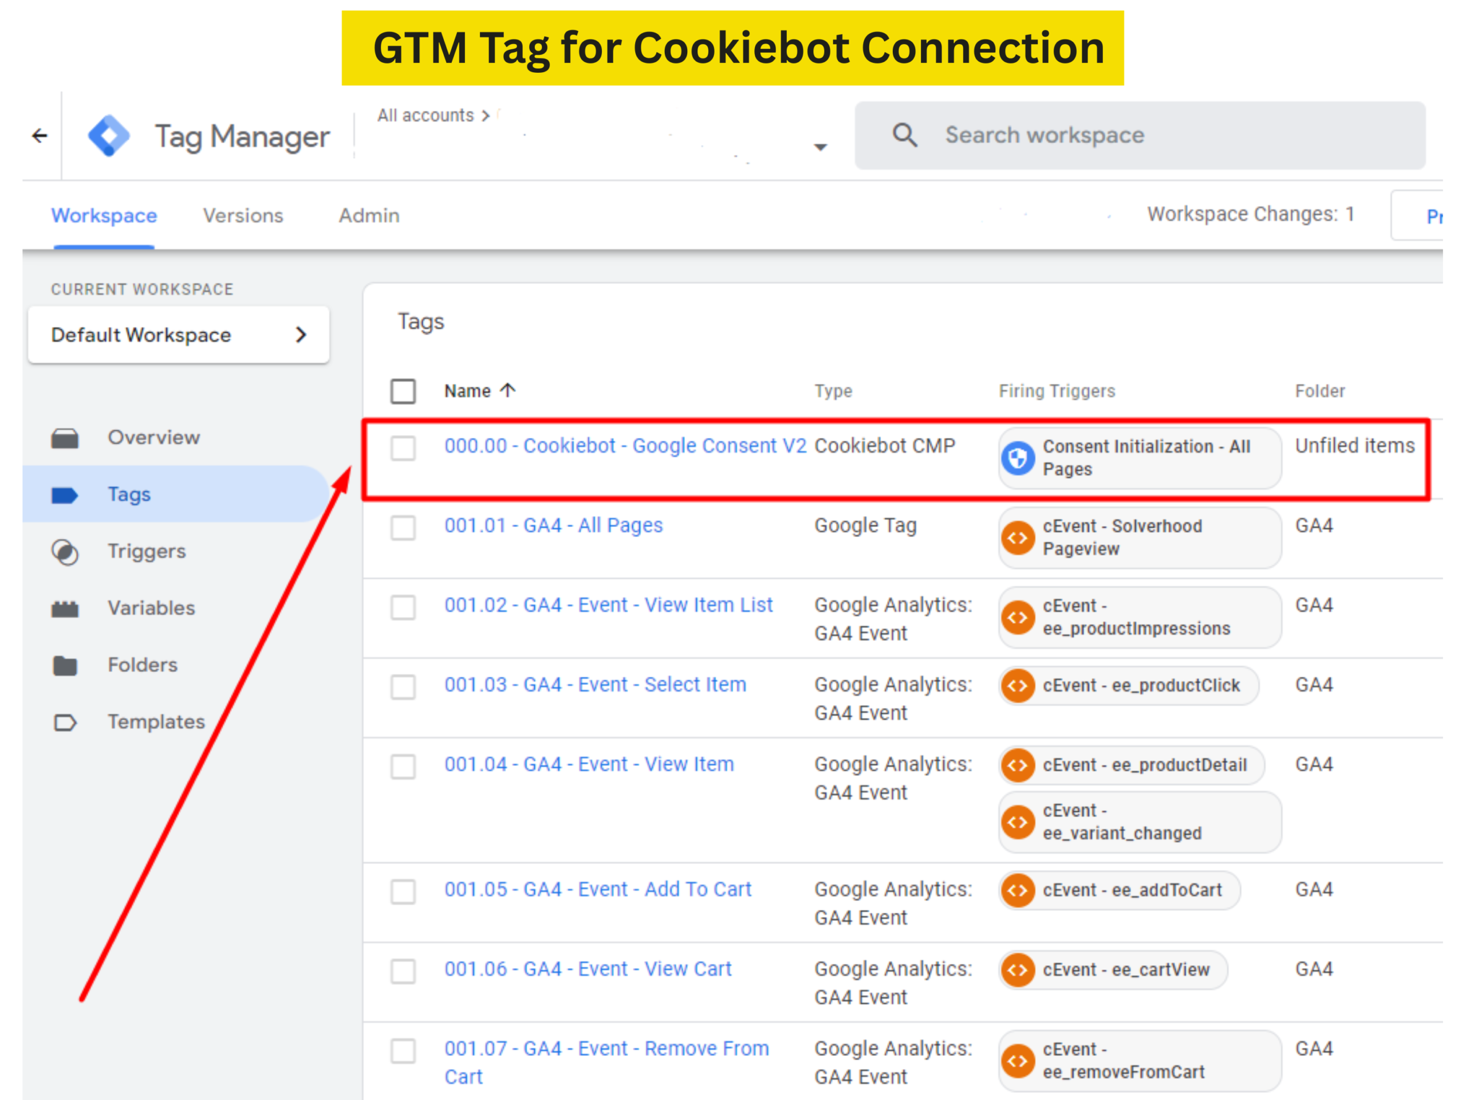The width and height of the screenshot is (1466, 1100).
Task: Go to Folders in the sidebar
Action: [x=142, y=665]
